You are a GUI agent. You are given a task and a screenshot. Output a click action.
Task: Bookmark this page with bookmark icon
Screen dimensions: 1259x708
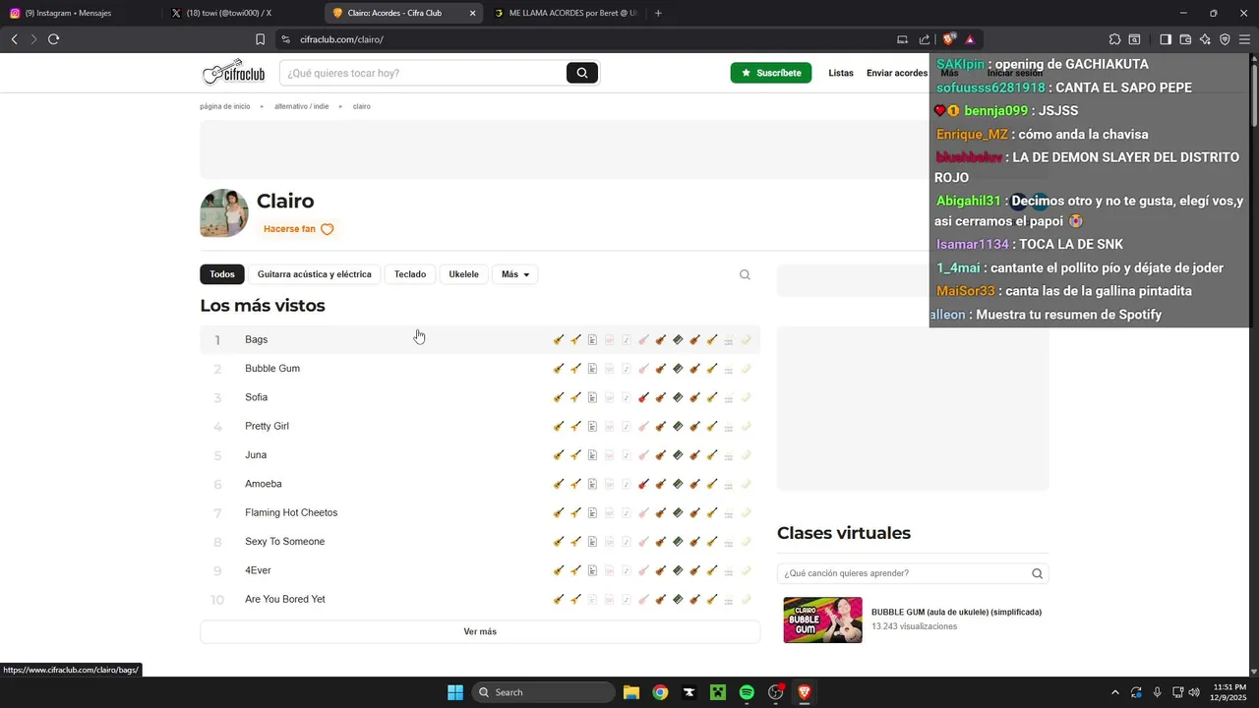coord(260,39)
